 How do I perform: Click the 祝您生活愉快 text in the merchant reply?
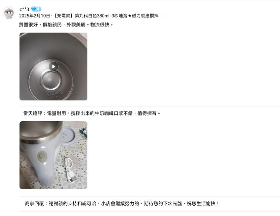tap(201, 204)
